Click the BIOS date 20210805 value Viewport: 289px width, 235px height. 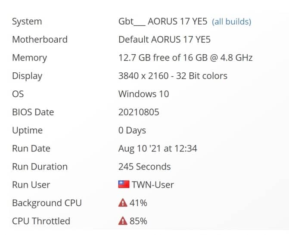pos(139,112)
